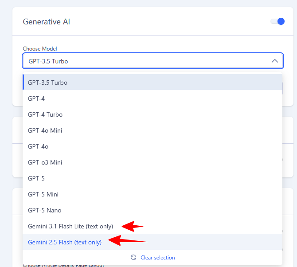Pick GPT-4 Turbo model
The width and height of the screenshot is (297, 267).
(x=152, y=114)
